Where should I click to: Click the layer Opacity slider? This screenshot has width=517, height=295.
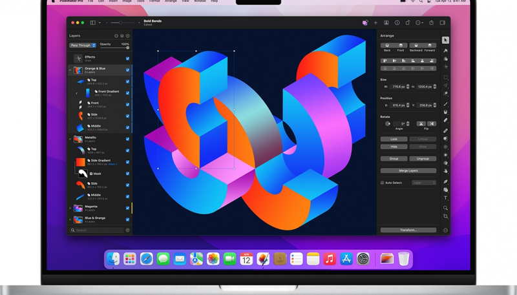[x=114, y=48]
